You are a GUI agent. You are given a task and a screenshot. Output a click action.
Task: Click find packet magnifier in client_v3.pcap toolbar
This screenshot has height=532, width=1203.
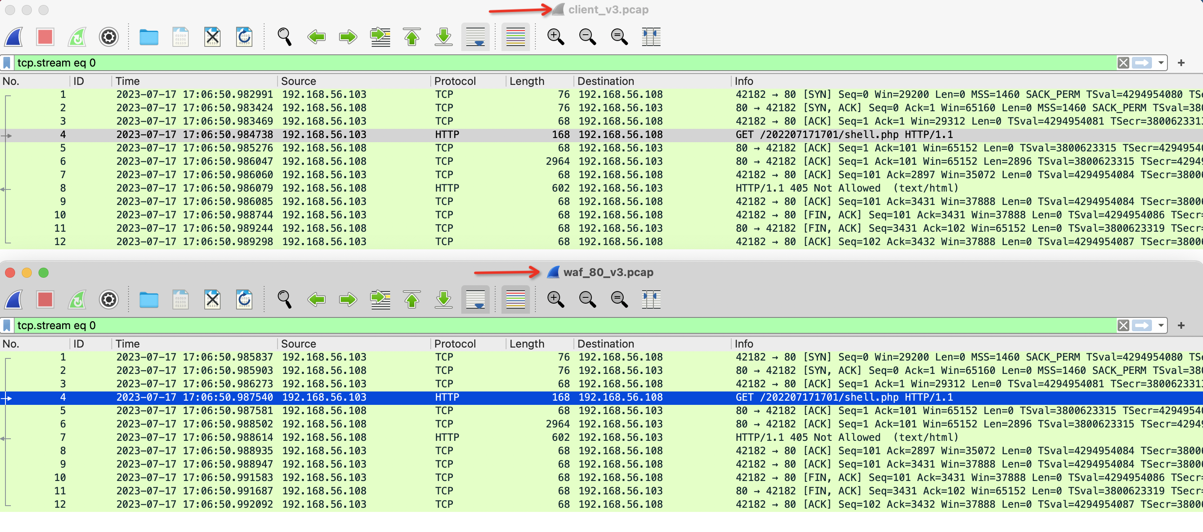click(284, 37)
